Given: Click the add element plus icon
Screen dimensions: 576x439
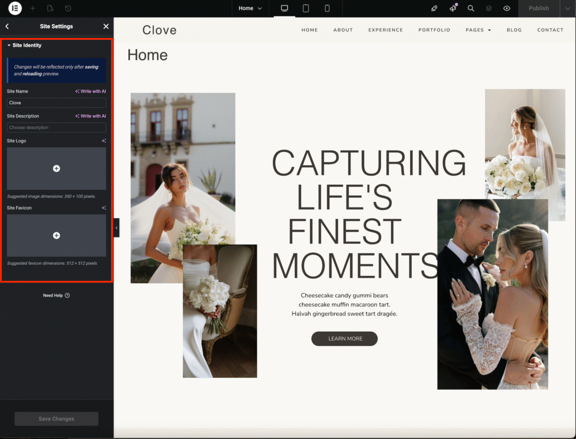Looking at the screenshot, I should [33, 8].
